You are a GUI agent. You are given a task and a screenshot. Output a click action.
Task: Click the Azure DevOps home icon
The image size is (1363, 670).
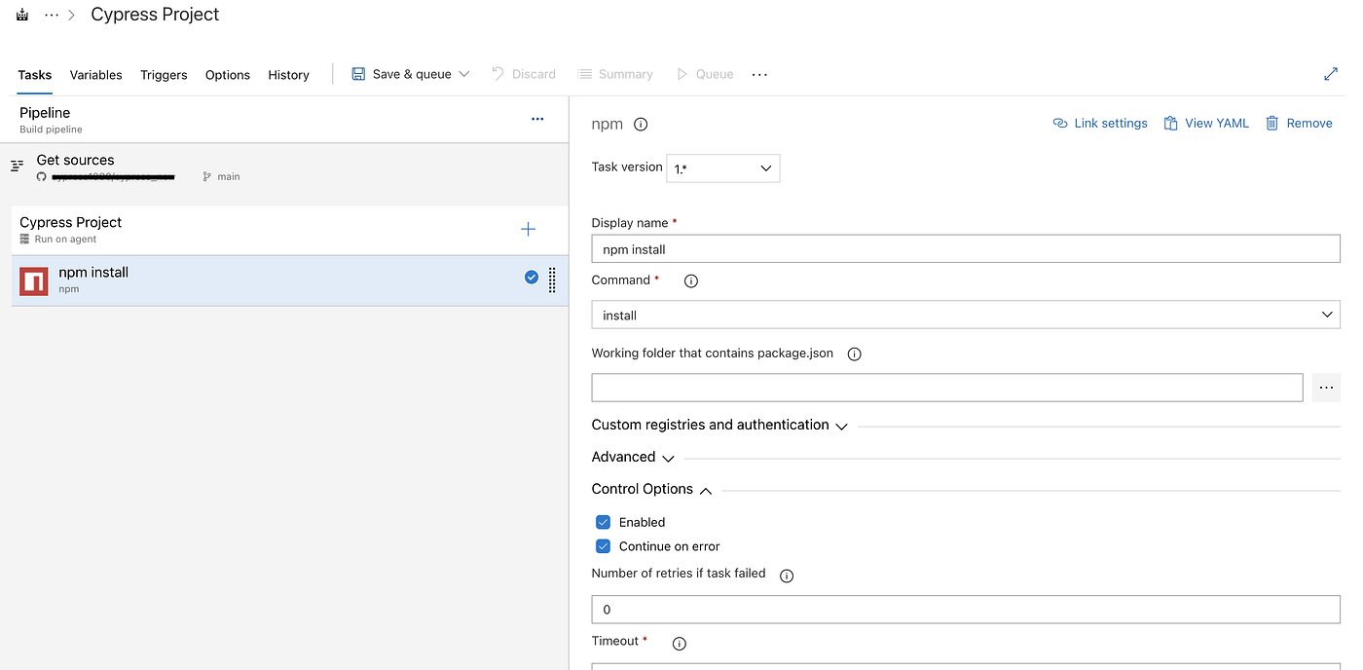click(x=22, y=16)
